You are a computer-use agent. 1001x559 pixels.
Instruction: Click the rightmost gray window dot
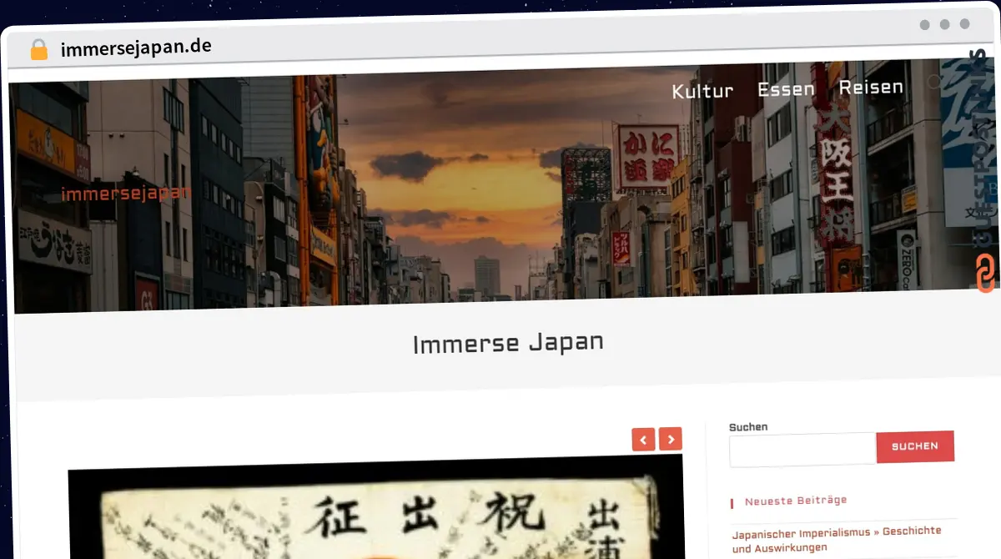965,25
